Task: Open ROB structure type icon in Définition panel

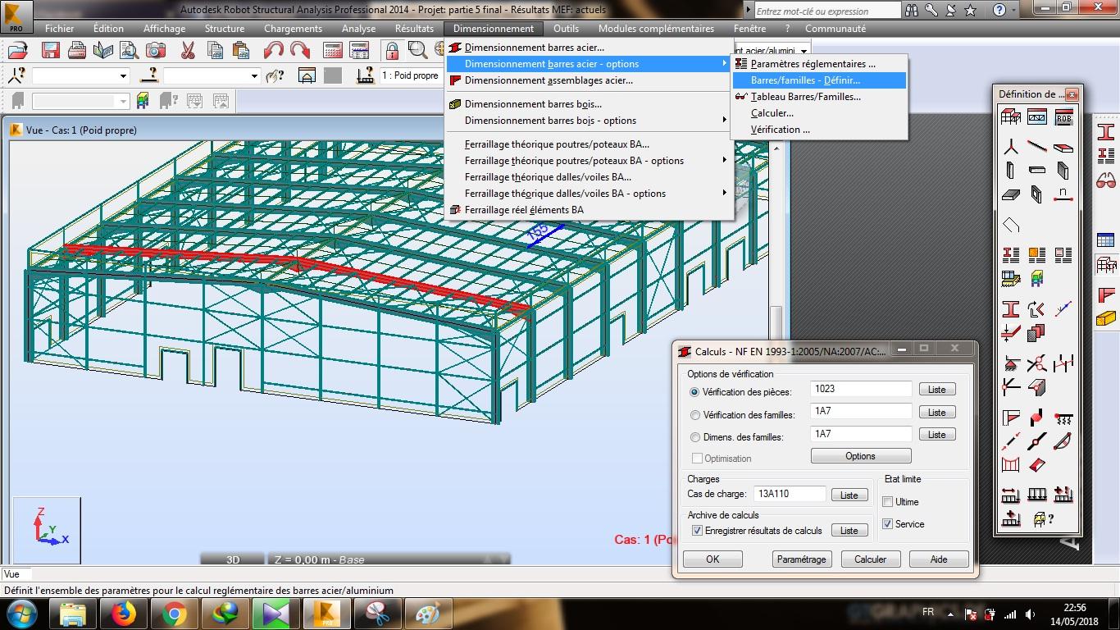Action: tap(1063, 117)
